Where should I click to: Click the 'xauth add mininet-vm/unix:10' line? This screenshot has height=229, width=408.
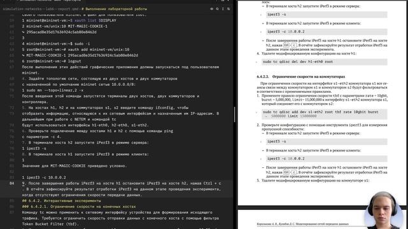(x=76, y=50)
